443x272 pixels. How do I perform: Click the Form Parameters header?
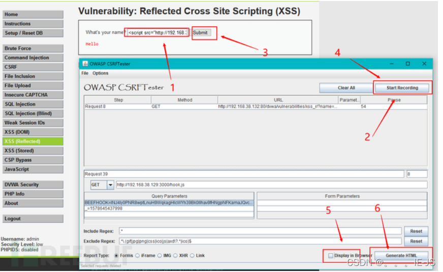click(x=342, y=196)
